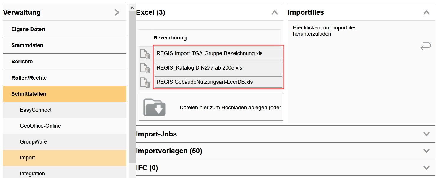Click the return arrow icon in Importfiles panel
The image size is (436, 178).
point(426,46)
